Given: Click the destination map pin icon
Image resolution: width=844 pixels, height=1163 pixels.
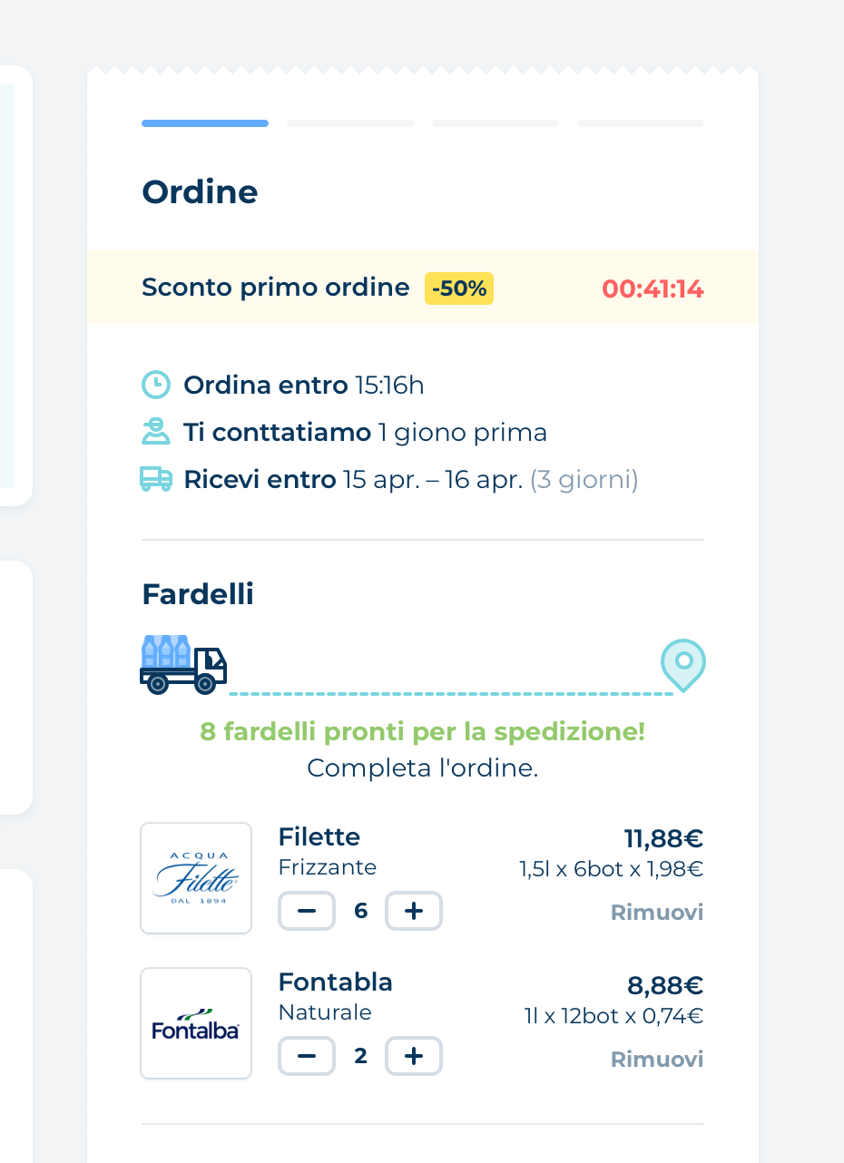Looking at the screenshot, I should (x=682, y=664).
